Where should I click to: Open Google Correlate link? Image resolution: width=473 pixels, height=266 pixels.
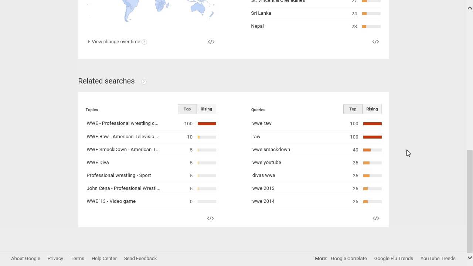pos(349,259)
